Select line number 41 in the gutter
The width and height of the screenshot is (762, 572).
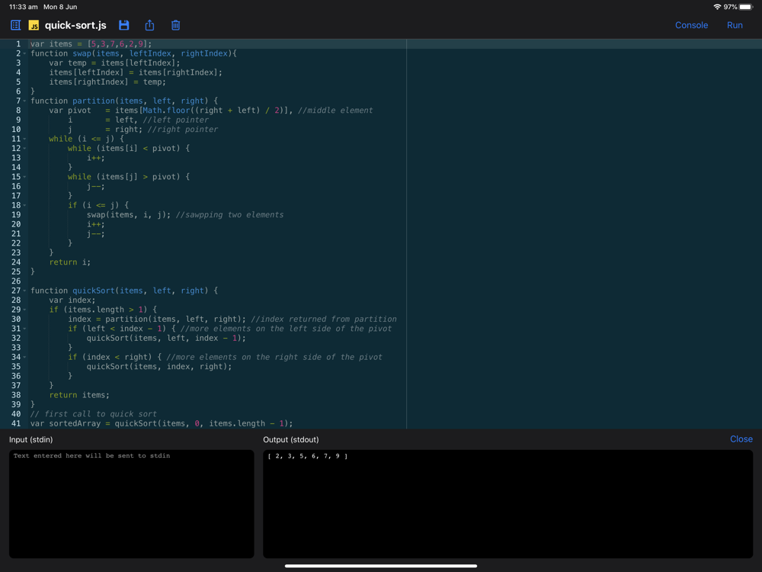tap(15, 423)
